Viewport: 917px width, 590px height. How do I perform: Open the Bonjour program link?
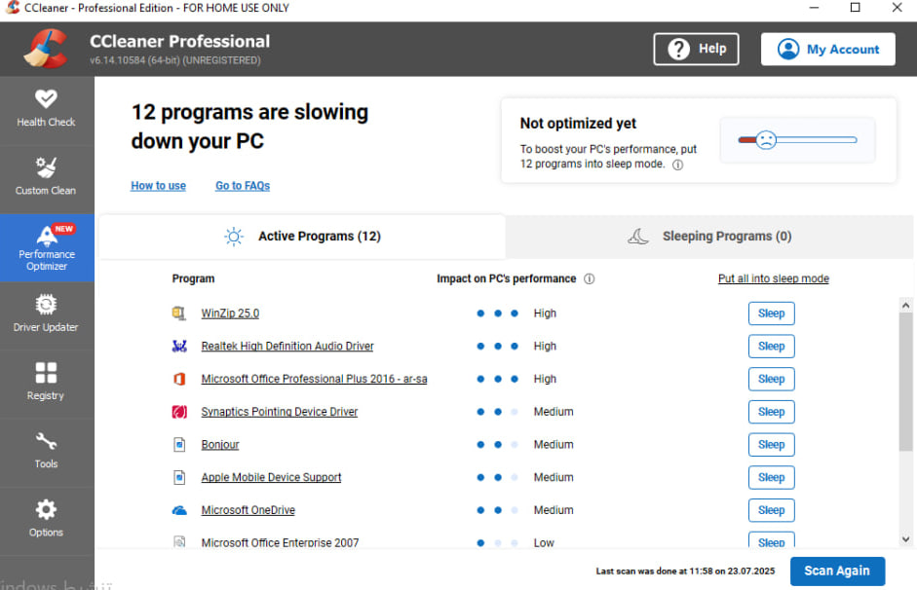[220, 445]
